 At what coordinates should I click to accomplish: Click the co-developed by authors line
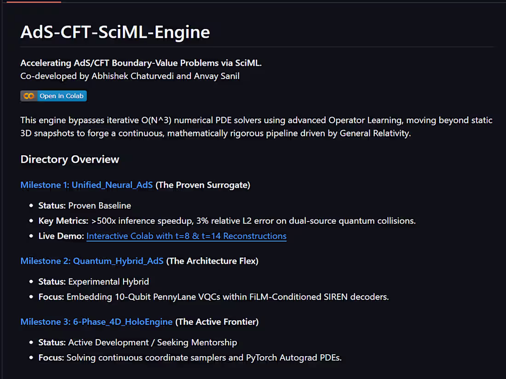130,76
